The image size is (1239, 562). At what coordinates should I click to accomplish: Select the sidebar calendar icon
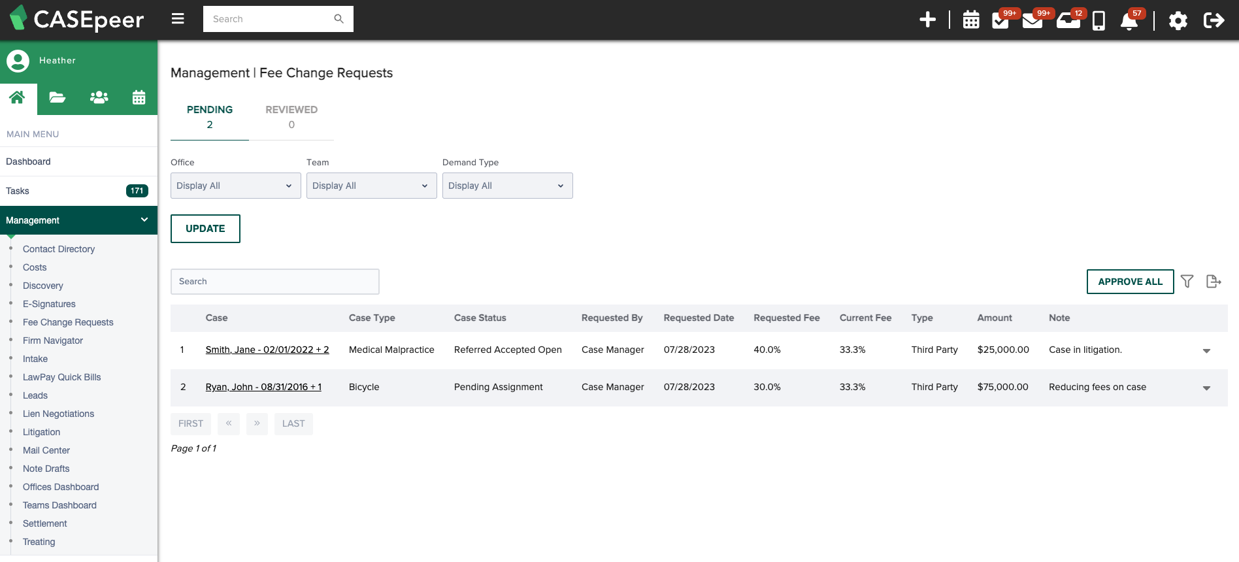[139, 97]
